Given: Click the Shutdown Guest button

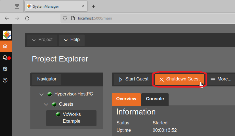Looking at the screenshot, I should pyautogui.click(x=179, y=79).
